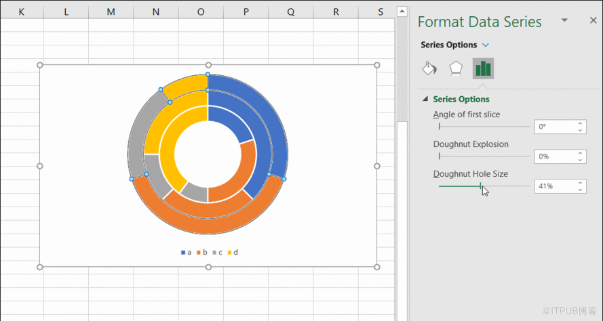Select column Q header
Screen dimensions: 603x321
[x=291, y=12]
